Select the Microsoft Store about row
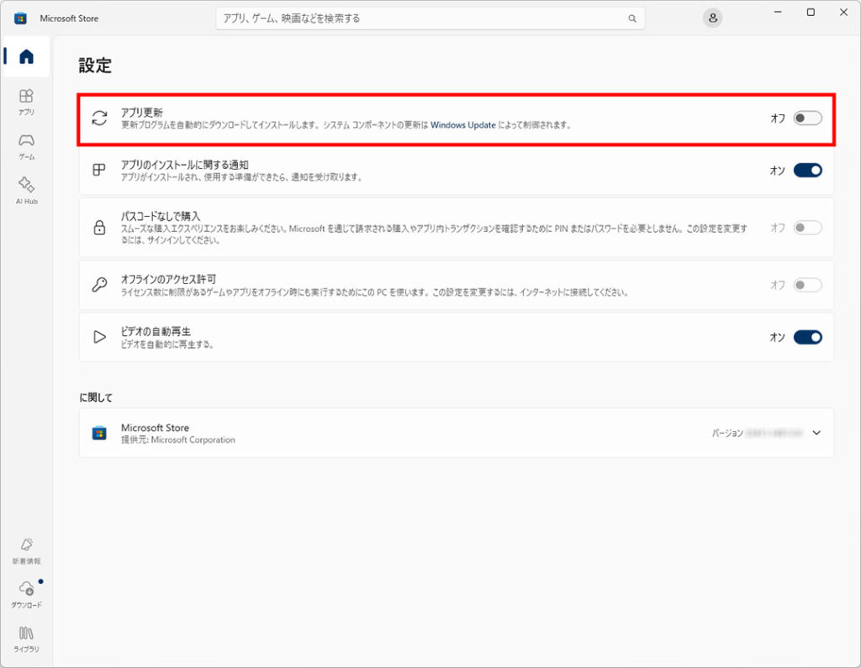This screenshot has width=861, height=668. [x=420, y=433]
